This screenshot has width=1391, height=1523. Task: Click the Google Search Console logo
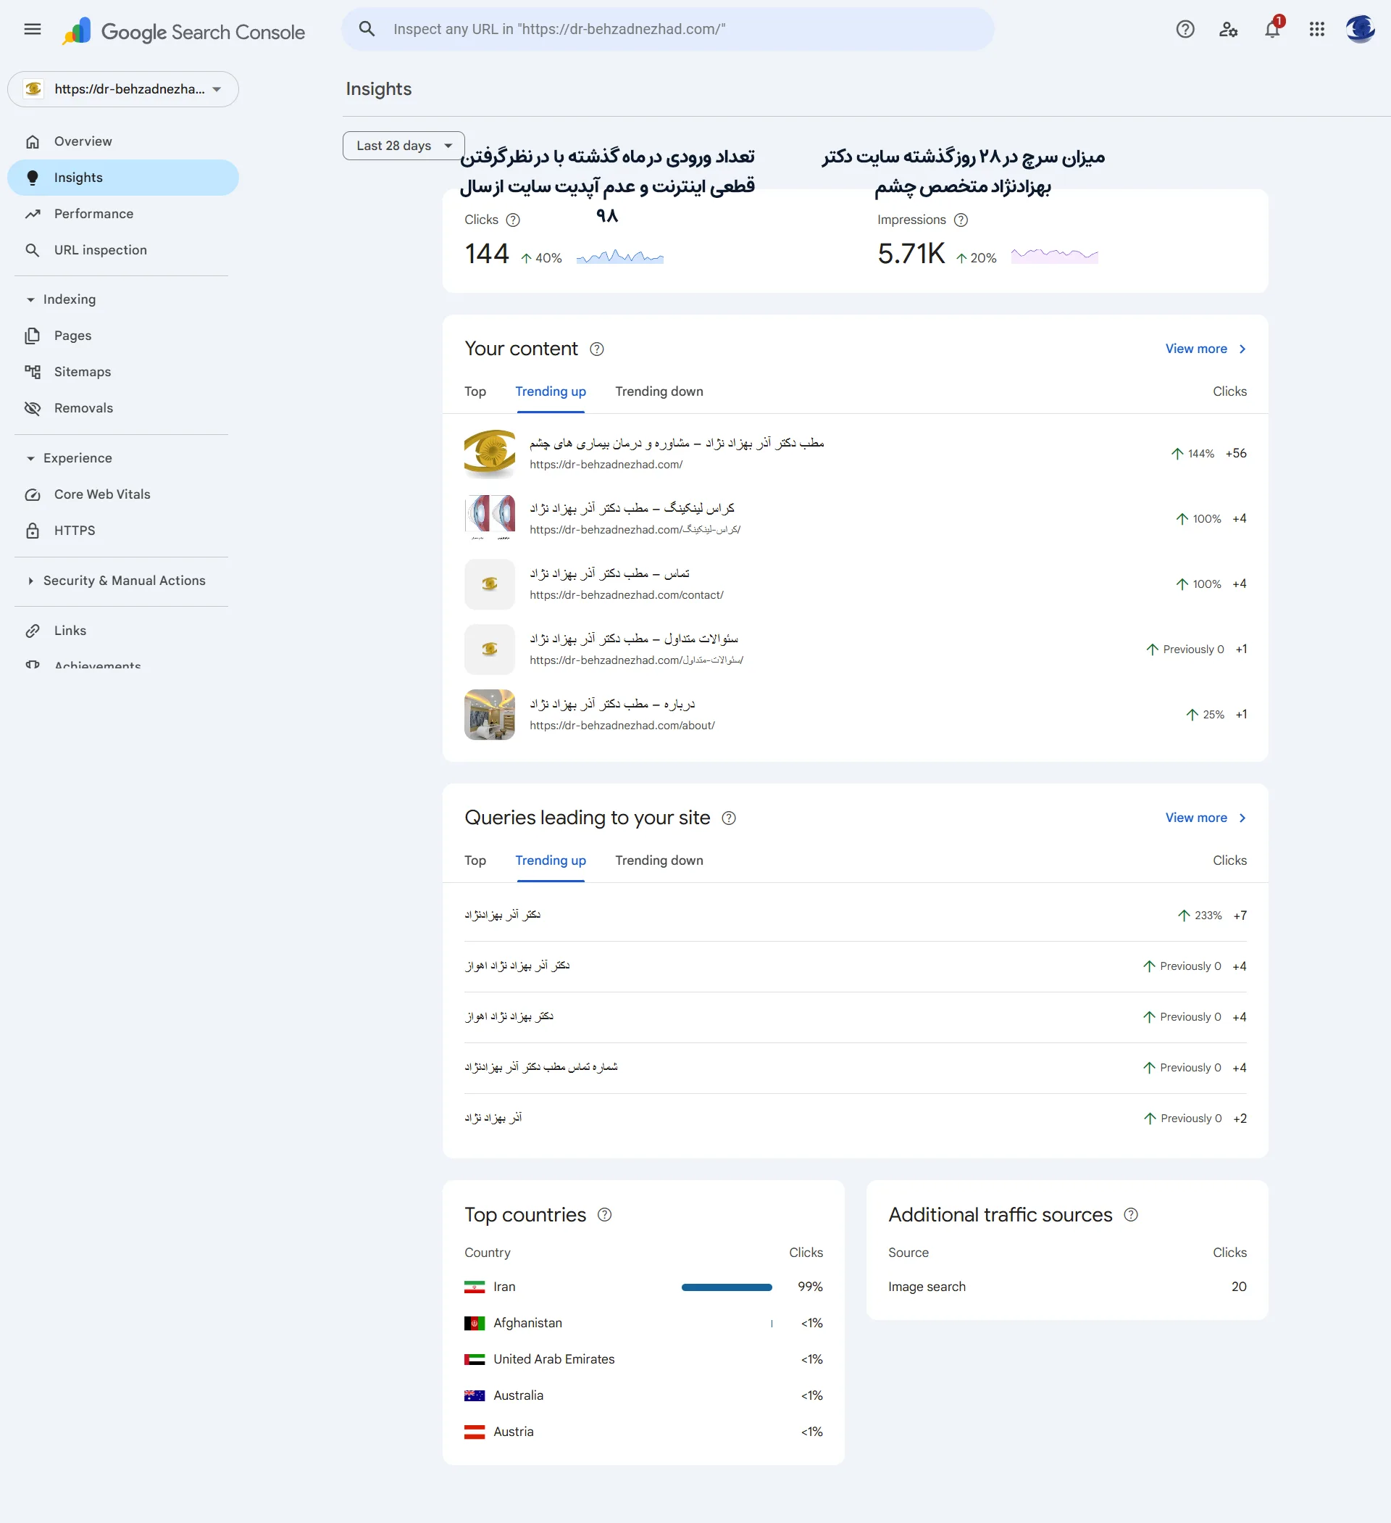coord(183,31)
